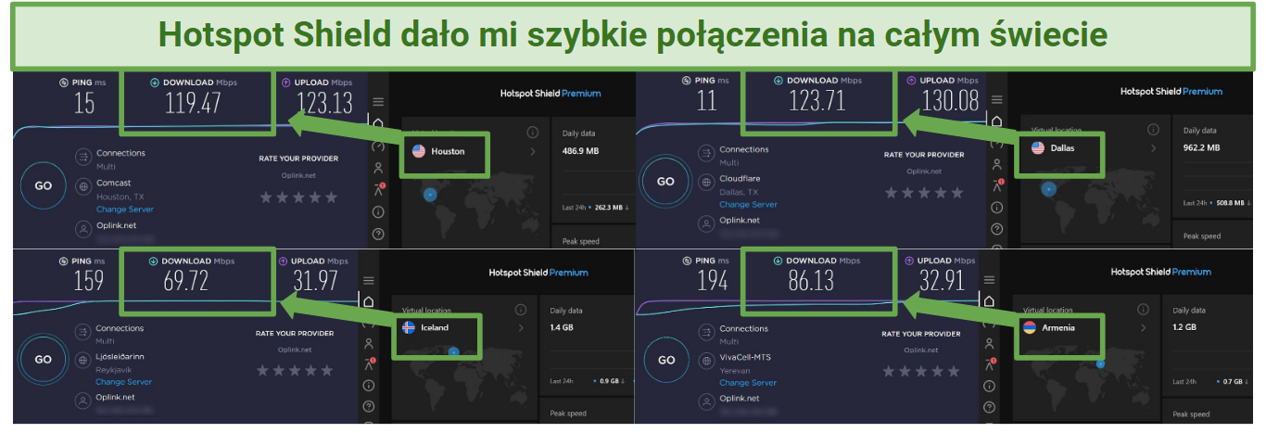1266x433 pixels.
Task: Open the account icon in the Dallas sidebar
Action: 997,164
